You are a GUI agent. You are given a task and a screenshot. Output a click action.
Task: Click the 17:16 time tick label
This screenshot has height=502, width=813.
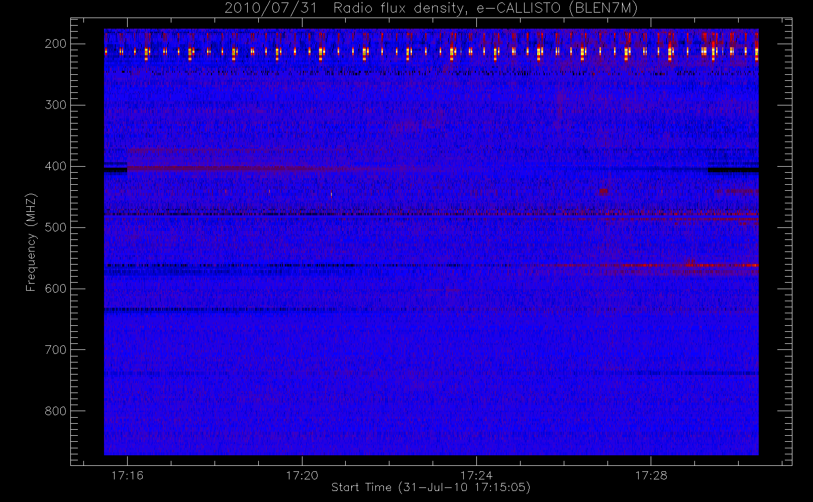point(127,475)
